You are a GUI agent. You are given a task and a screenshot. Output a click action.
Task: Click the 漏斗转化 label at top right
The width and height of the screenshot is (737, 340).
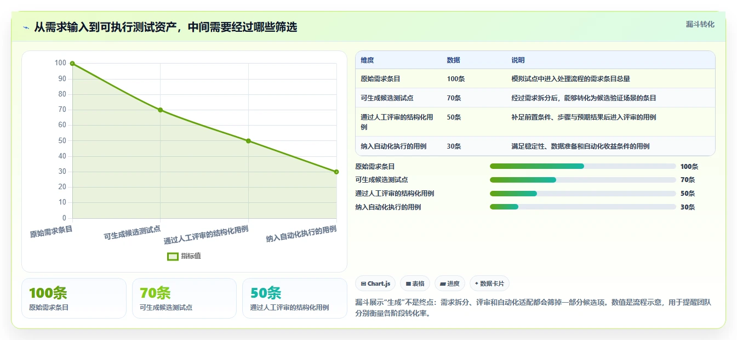pyautogui.click(x=700, y=24)
